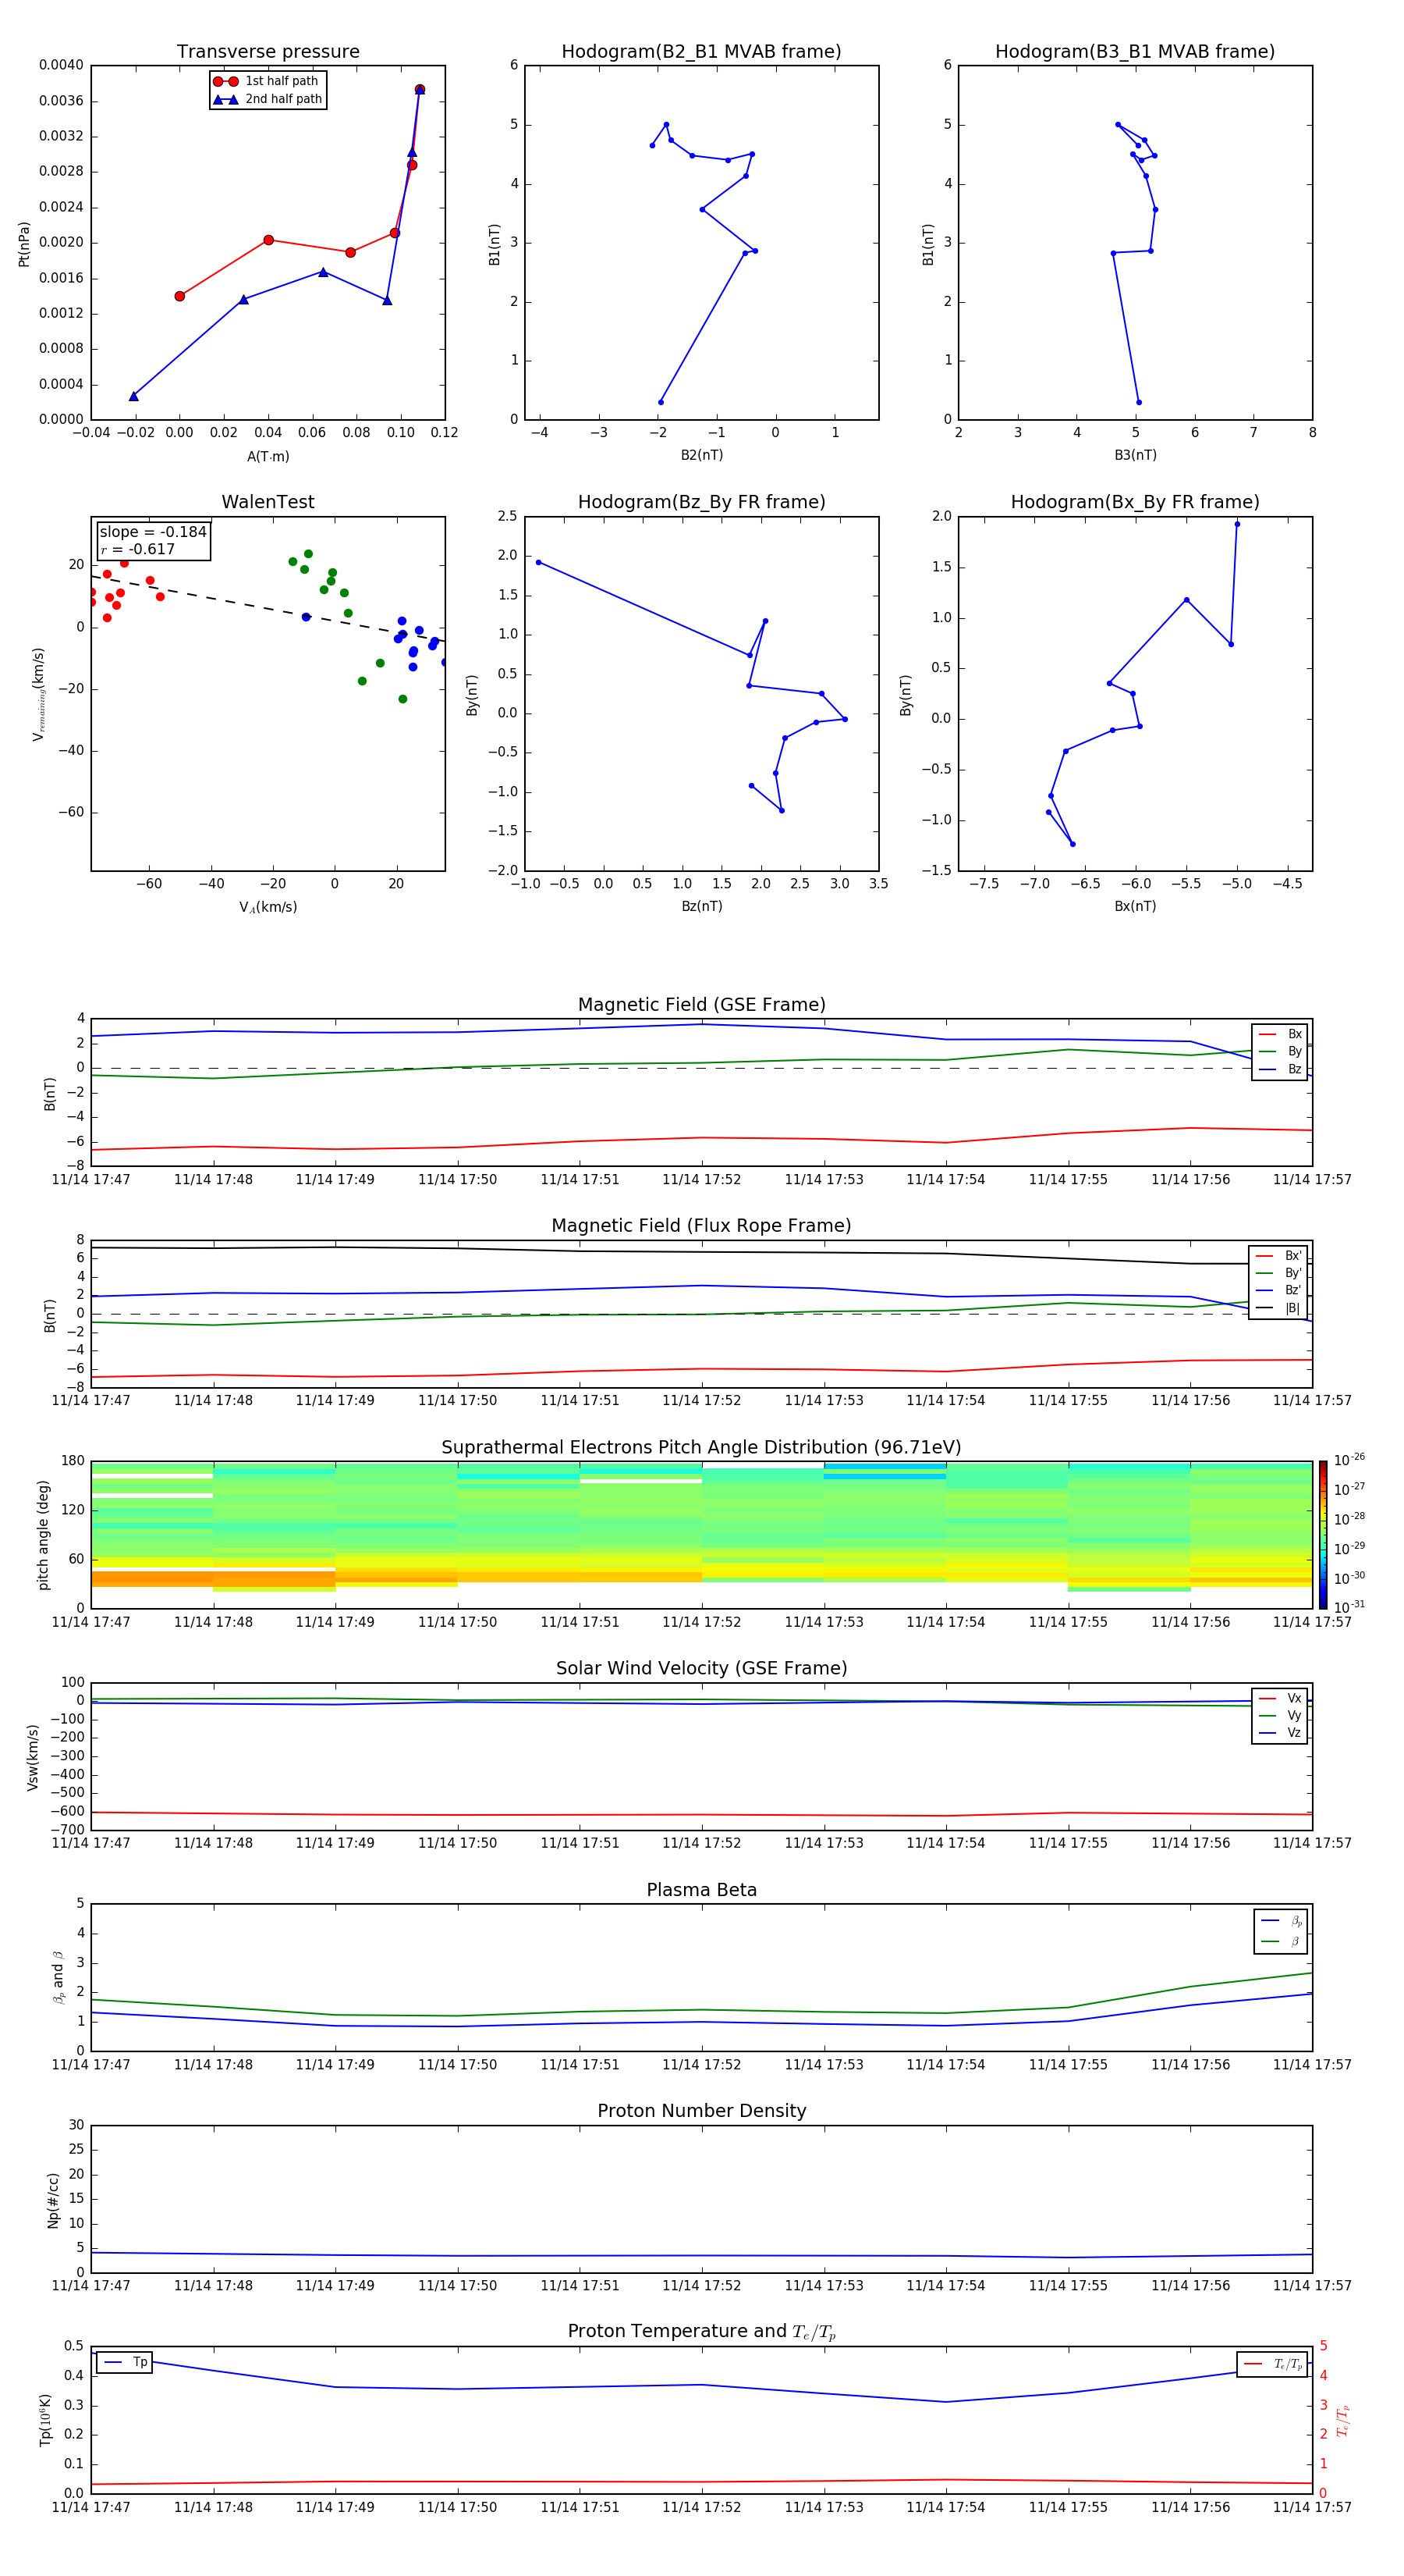The height and width of the screenshot is (2576, 1404).
Task: Click the Suprathermal Electrons Pitch Angle title
Action: point(701,1447)
